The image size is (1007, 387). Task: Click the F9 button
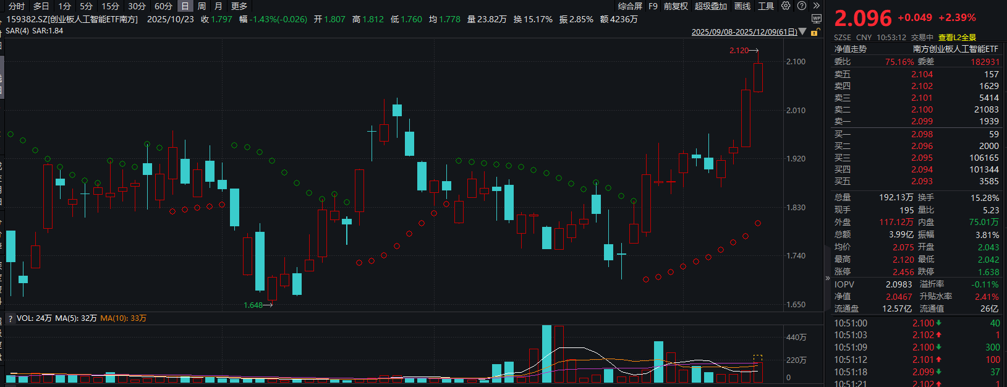click(x=653, y=6)
